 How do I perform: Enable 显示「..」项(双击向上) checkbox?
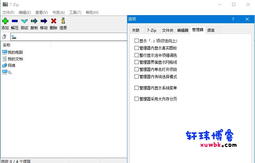[x=136, y=41]
